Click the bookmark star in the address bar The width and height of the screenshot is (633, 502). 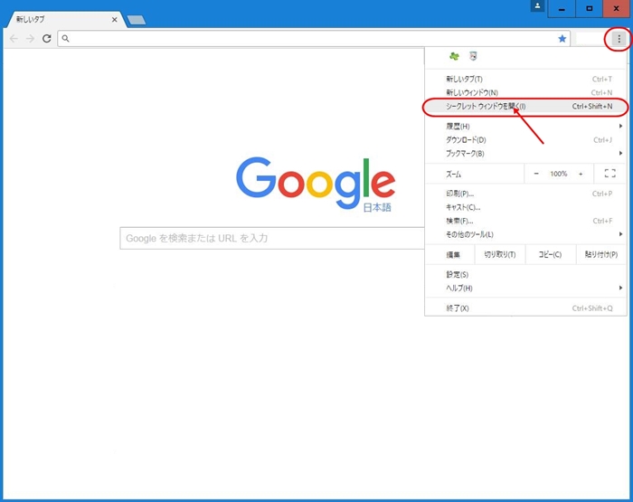(562, 39)
